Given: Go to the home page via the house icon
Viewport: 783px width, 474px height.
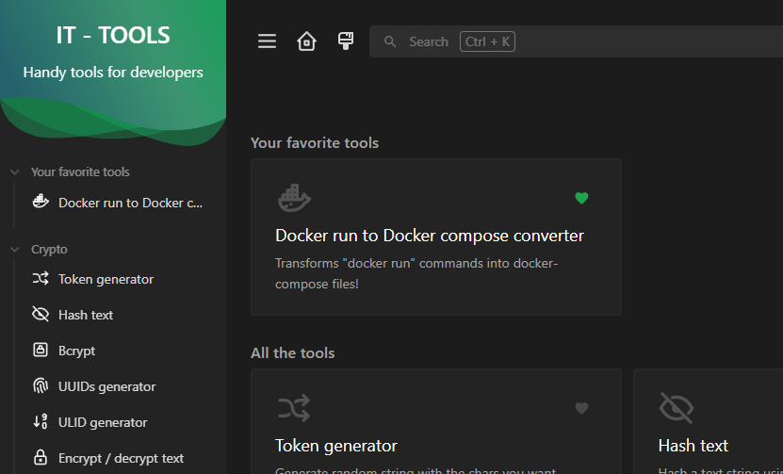Looking at the screenshot, I should (x=306, y=41).
